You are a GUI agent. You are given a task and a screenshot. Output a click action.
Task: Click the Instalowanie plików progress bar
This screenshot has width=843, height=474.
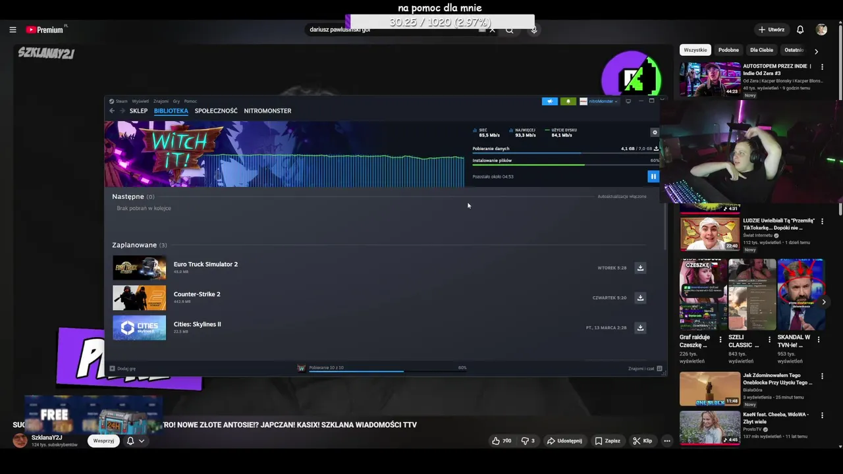566,165
